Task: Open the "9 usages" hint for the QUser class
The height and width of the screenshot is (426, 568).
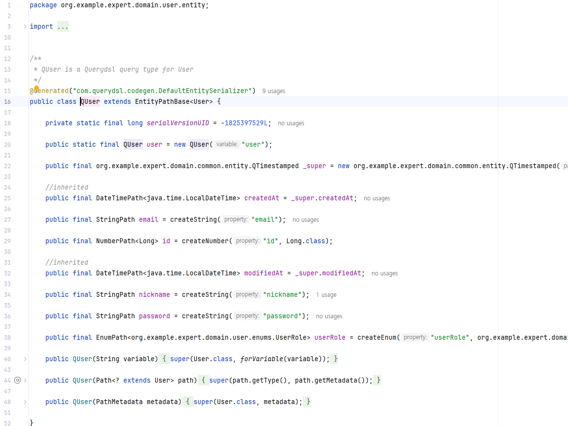Action: pyautogui.click(x=273, y=91)
